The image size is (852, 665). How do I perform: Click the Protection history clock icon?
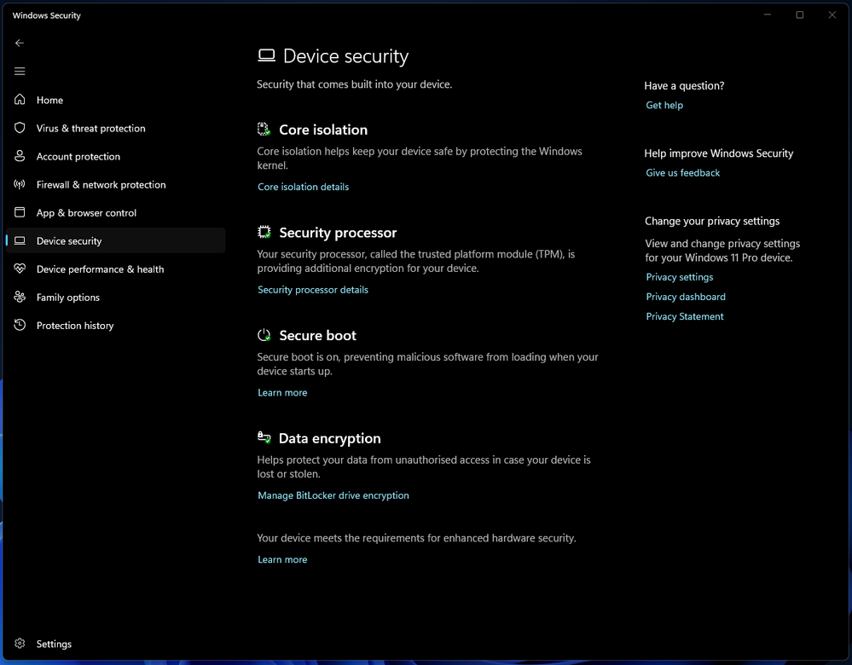(20, 325)
